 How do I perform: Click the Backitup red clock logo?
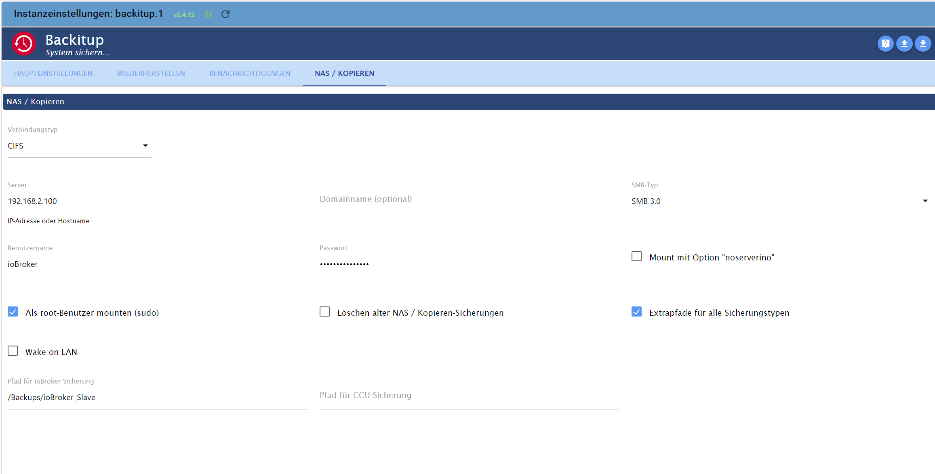(x=24, y=44)
